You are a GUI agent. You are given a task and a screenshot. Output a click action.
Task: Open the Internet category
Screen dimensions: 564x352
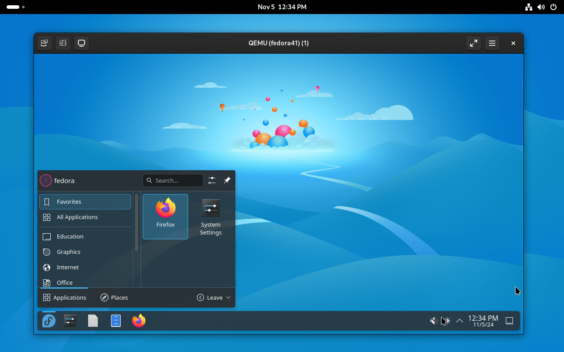[85, 267]
